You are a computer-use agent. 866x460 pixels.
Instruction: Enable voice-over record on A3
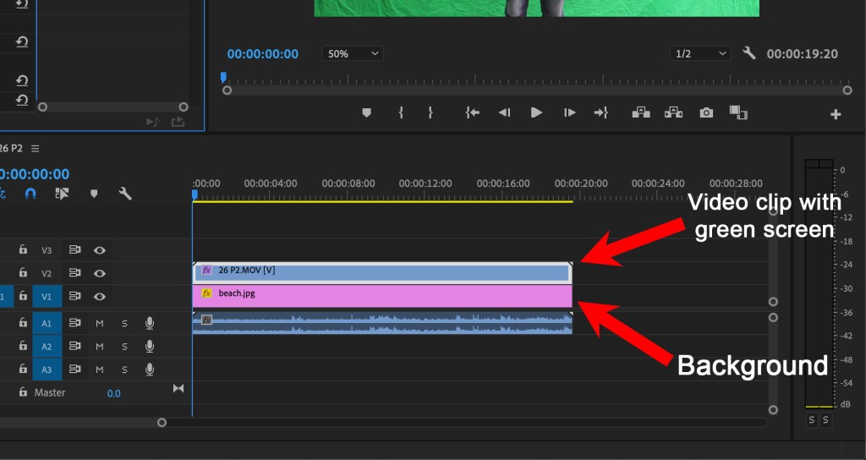point(149,370)
